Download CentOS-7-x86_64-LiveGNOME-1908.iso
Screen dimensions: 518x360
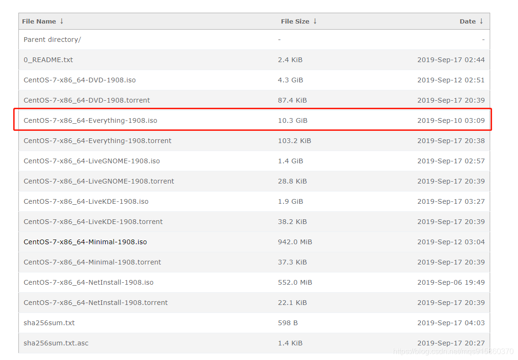(x=92, y=161)
